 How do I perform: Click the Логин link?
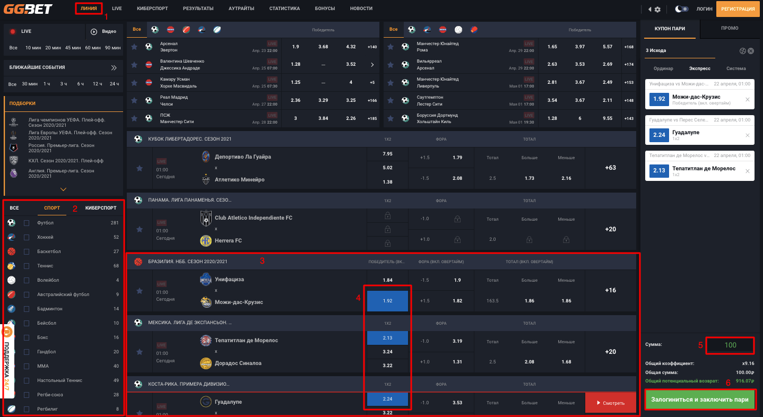pyautogui.click(x=704, y=9)
